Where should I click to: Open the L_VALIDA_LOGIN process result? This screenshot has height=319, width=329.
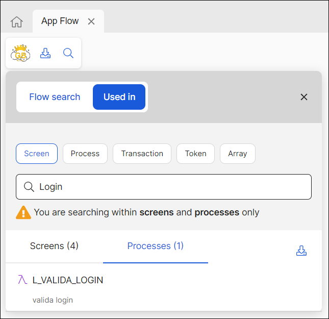point(68,280)
